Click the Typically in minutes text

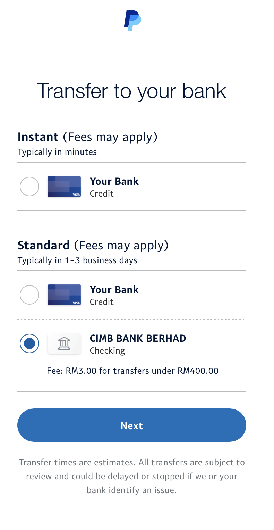[x=57, y=152]
